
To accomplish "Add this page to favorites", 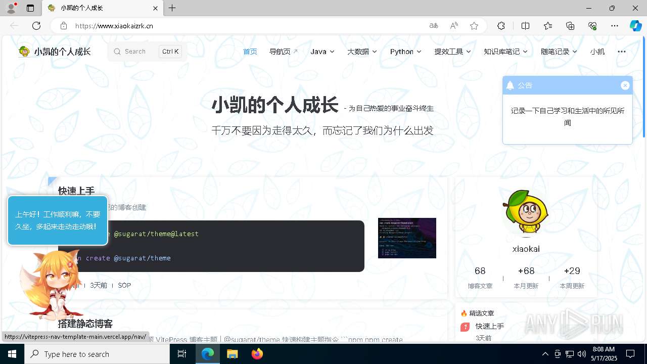I will pos(474,26).
